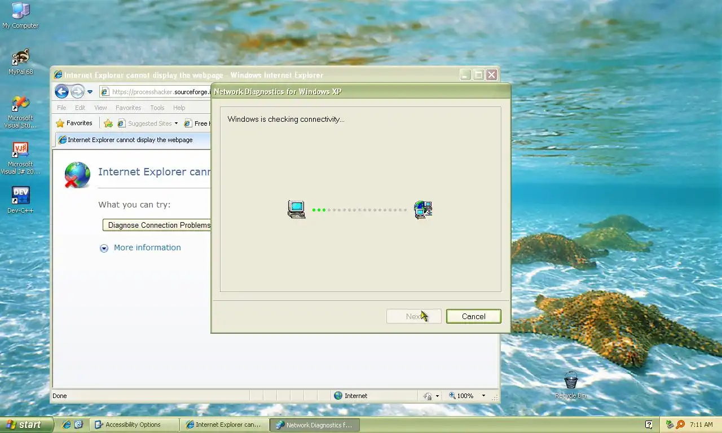Select the 'Internet Explorer cannot display the webpage' tab
The image size is (722, 433).
coord(132,140)
